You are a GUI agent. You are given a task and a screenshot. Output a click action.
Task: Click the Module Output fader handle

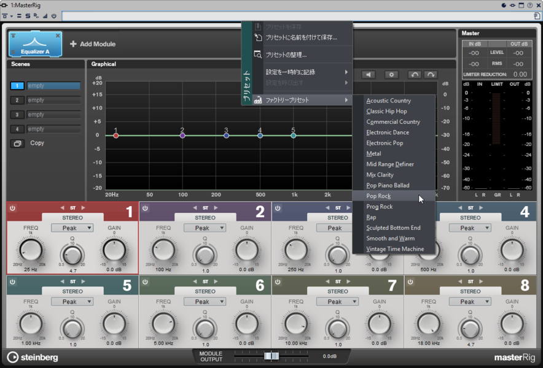[x=271, y=356]
